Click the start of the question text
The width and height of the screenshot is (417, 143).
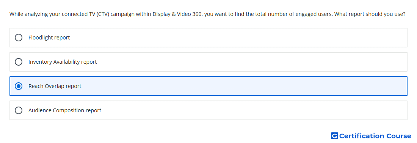tap(16, 14)
